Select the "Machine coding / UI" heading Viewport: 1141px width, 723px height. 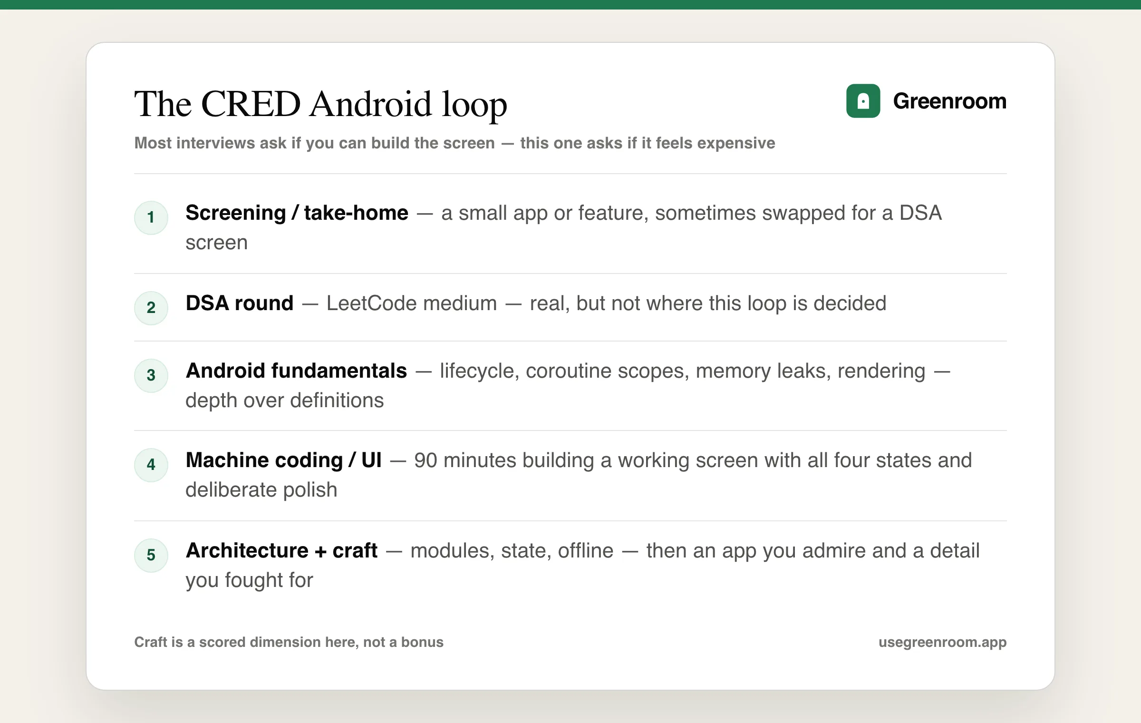click(x=284, y=460)
